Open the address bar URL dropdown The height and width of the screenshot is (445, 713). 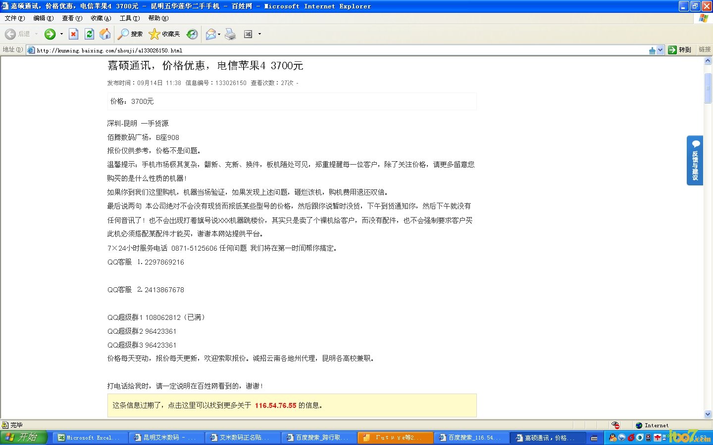tap(660, 50)
